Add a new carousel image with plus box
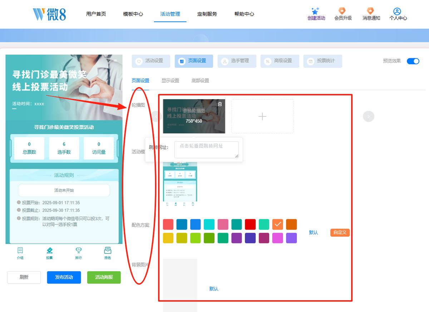Image resolution: width=429 pixels, height=312 pixels. pos(262,116)
